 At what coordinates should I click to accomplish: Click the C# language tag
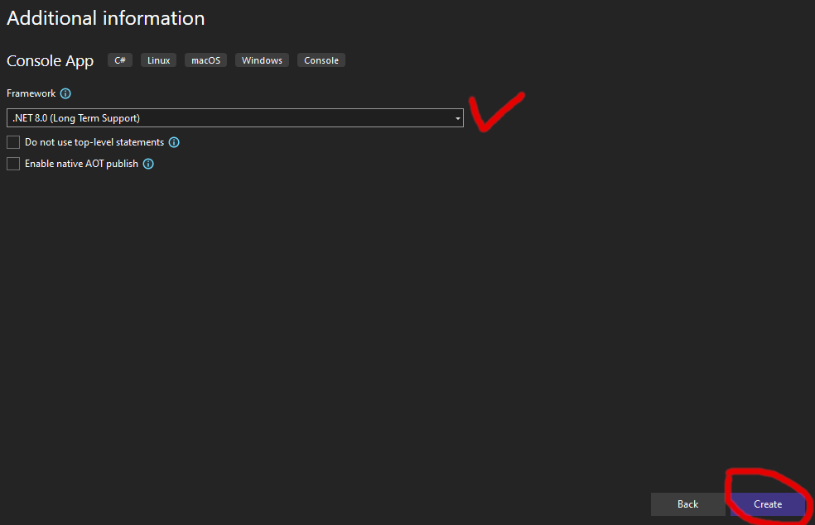click(120, 60)
